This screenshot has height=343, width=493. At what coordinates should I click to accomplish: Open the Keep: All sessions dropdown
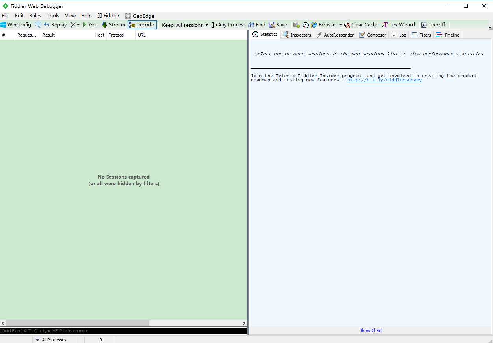pyautogui.click(x=185, y=25)
